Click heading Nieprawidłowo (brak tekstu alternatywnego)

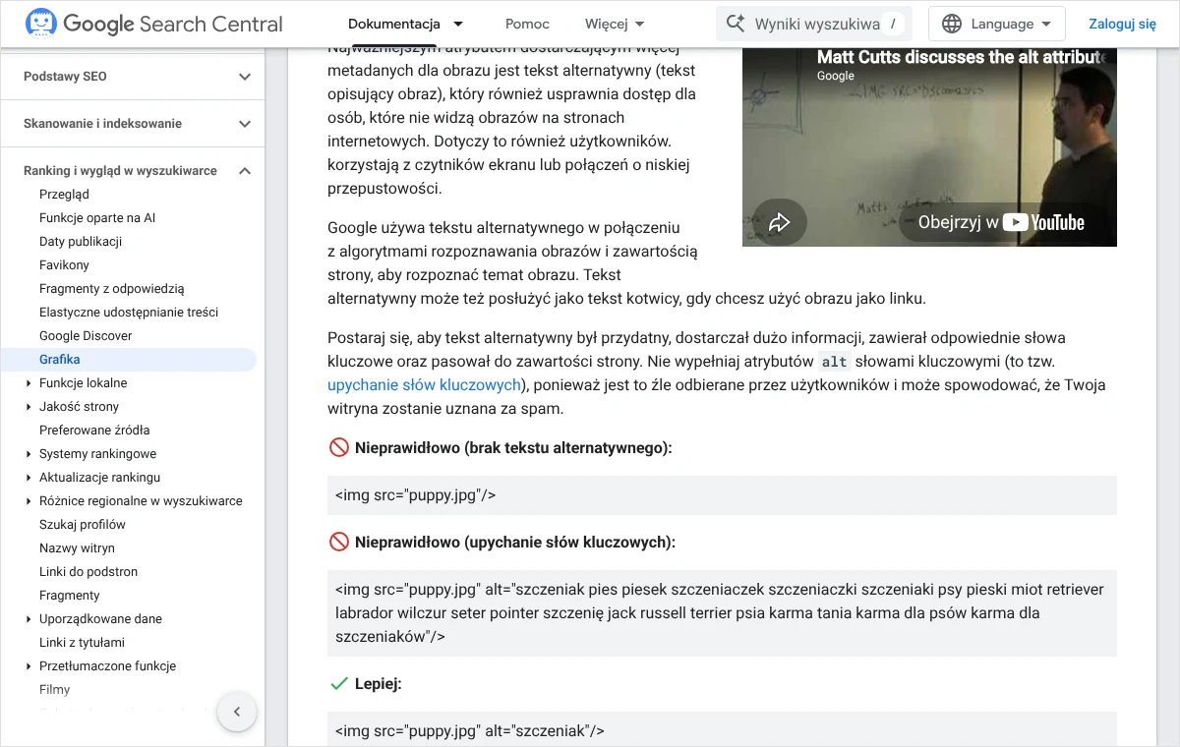pyautogui.click(x=513, y=448)
